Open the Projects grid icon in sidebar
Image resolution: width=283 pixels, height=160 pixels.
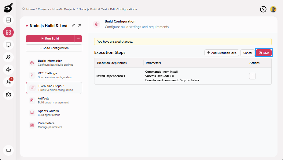coord(8,32)
